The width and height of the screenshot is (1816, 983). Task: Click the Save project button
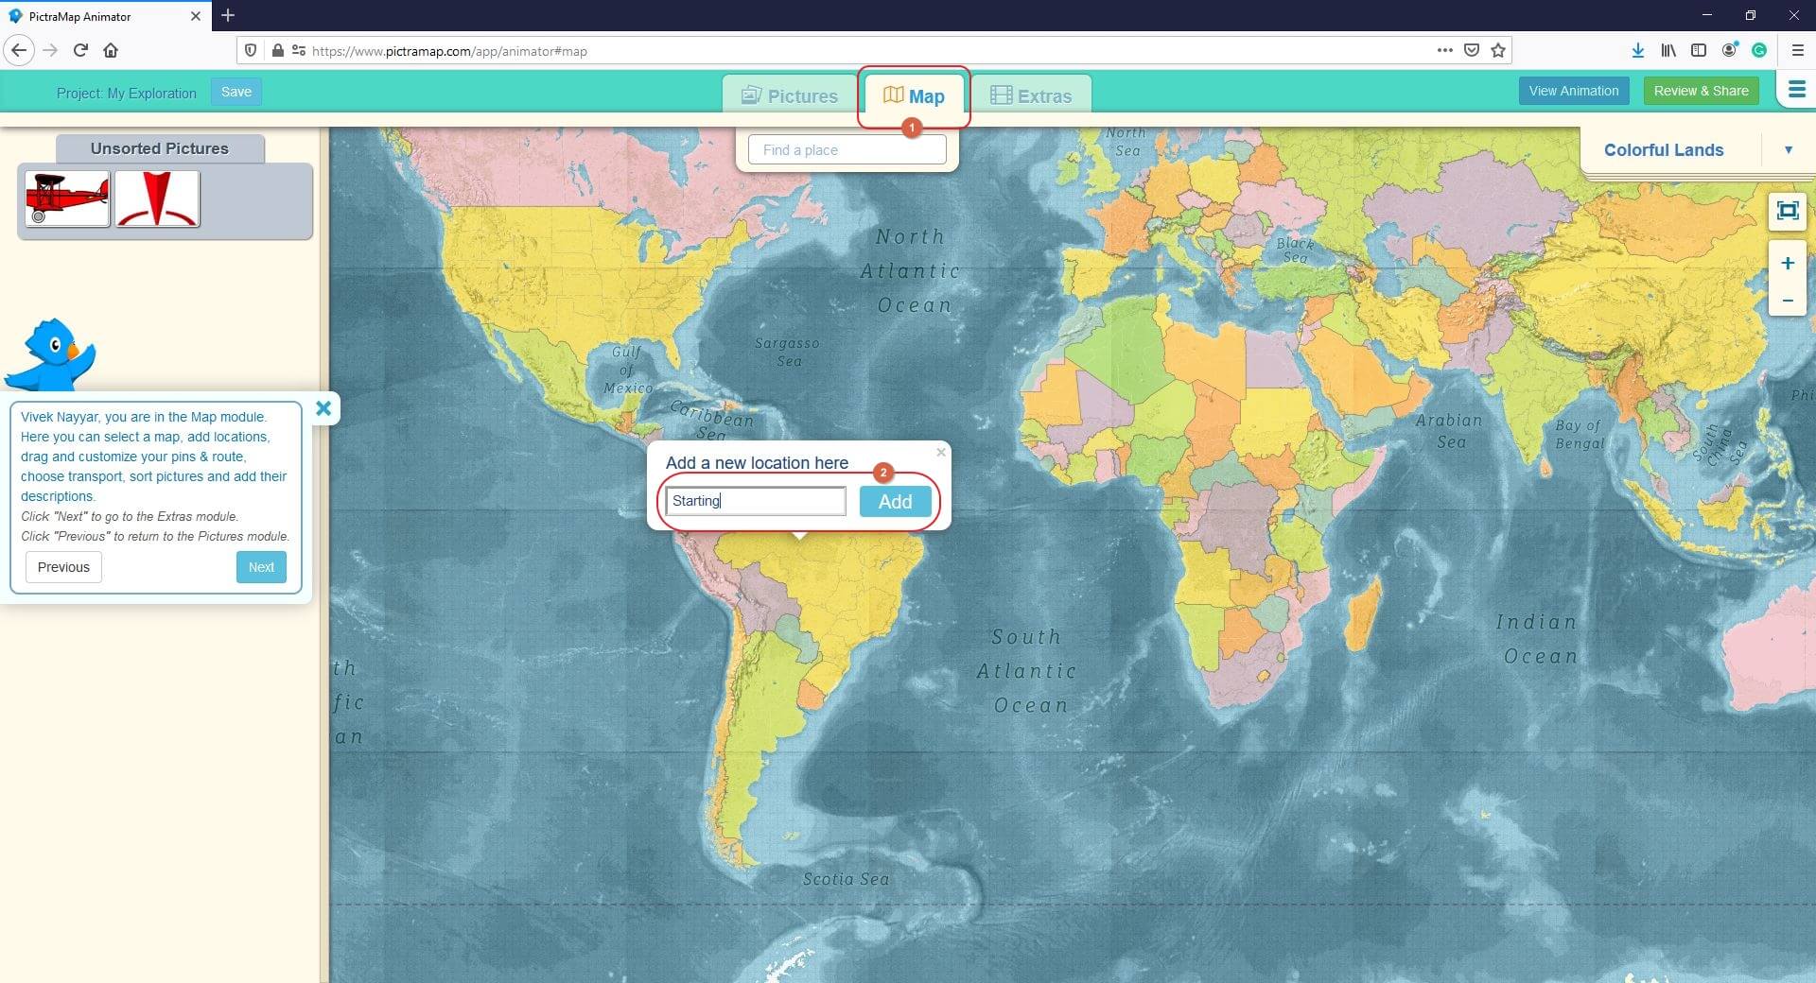pos(236,92)
